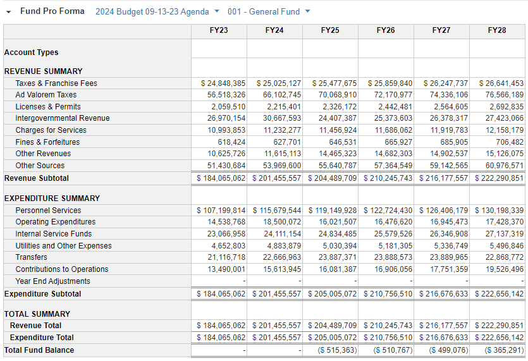Click the Fund Pro Forma title
Viewport: 528px width, 361px height.
pyautogui.click(x=52, y=11)
